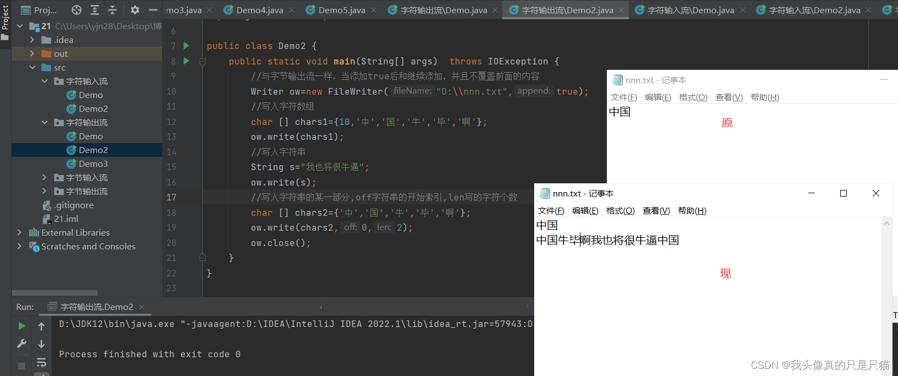Open 编辑(E) menu in front Notepad
This screenshot has width=898, height=376.
point(585,210)
